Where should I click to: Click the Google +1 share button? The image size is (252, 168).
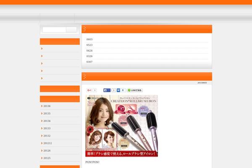pyautogui.click(x=89, y=90)
